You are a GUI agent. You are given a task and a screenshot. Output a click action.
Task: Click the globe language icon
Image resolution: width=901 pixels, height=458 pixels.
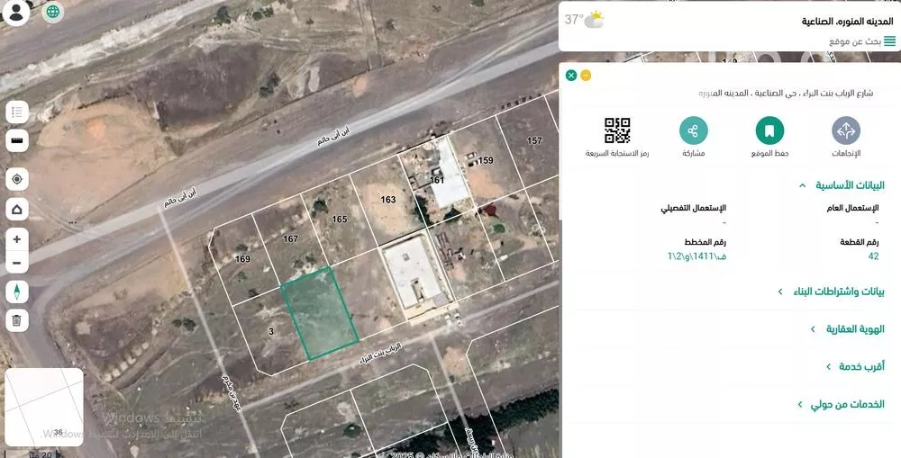pos(53,12)
